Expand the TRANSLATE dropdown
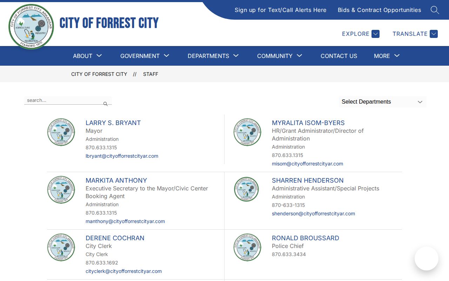The image size is (449, 281). pos(415,34)
